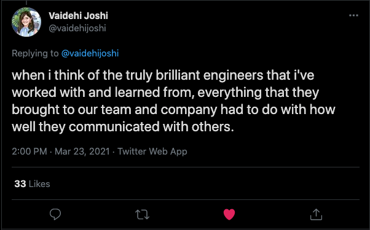Click the tweet text about brilliant engineers

pyautogui.click(x=173, y=101)
